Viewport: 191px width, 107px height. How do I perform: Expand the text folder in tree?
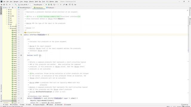tap(7, 20)
